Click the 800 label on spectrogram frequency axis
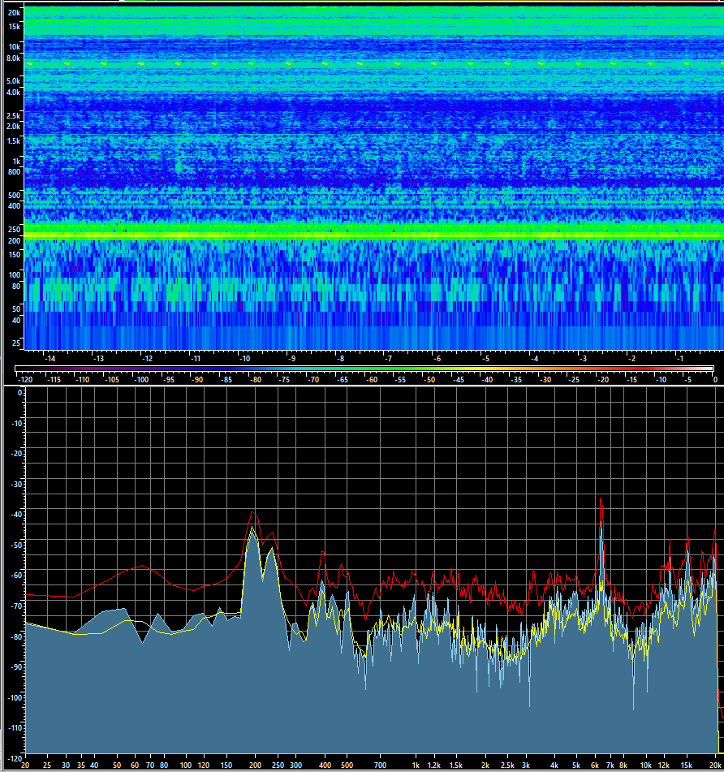724x772 pixels. 15,172
